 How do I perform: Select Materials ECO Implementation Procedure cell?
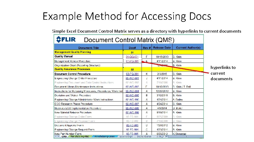pyautogui.click(x=88, y=108)
